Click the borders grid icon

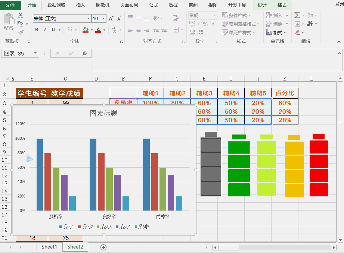click(x=69, y=30)
